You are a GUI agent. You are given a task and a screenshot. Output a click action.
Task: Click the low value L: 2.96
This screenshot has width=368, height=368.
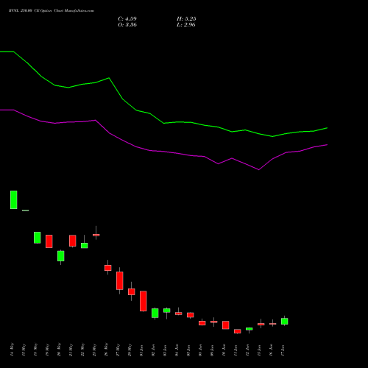[x=186, y=25]
